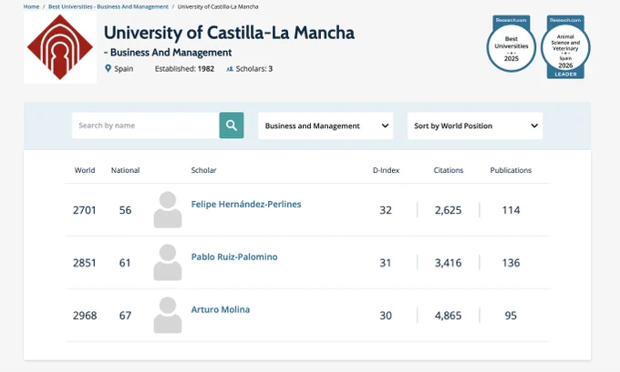Click the D-Index column header
620x372 pixels.
click(x=386, y=170)
